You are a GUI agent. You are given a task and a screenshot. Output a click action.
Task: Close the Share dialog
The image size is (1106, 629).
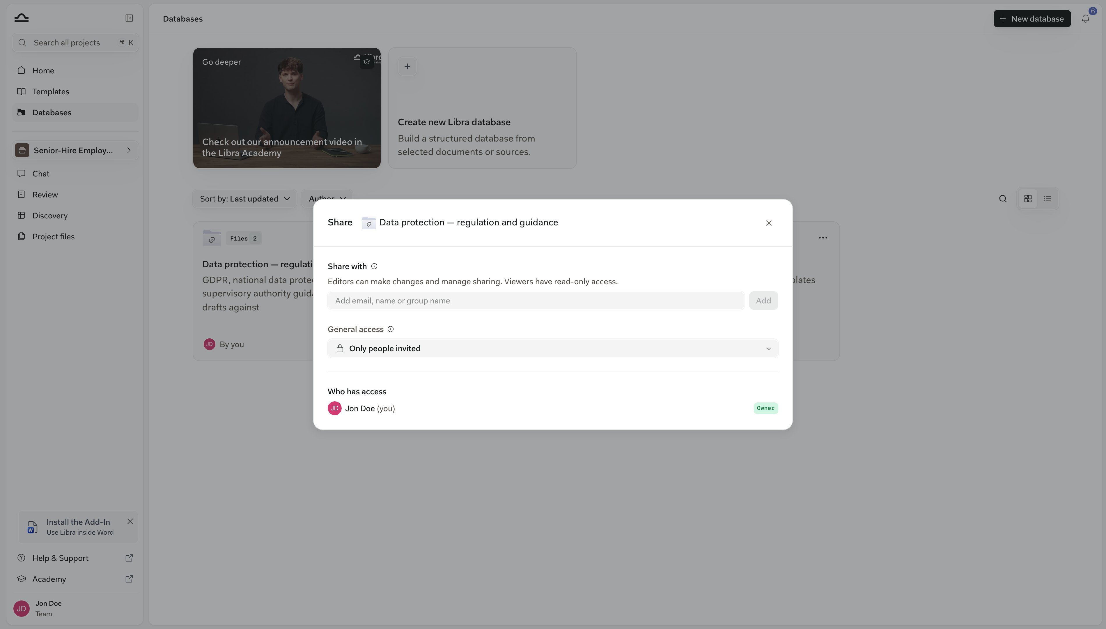click(x=768, y=223)
